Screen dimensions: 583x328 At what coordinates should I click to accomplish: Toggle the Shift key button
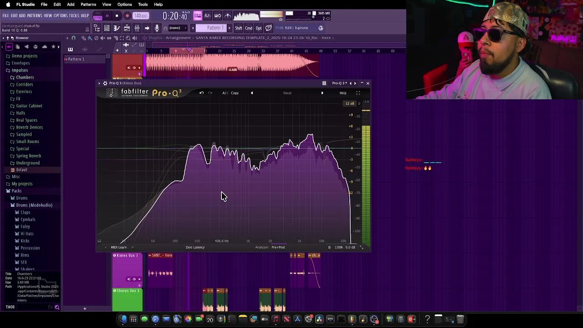(x=239, y=28)
